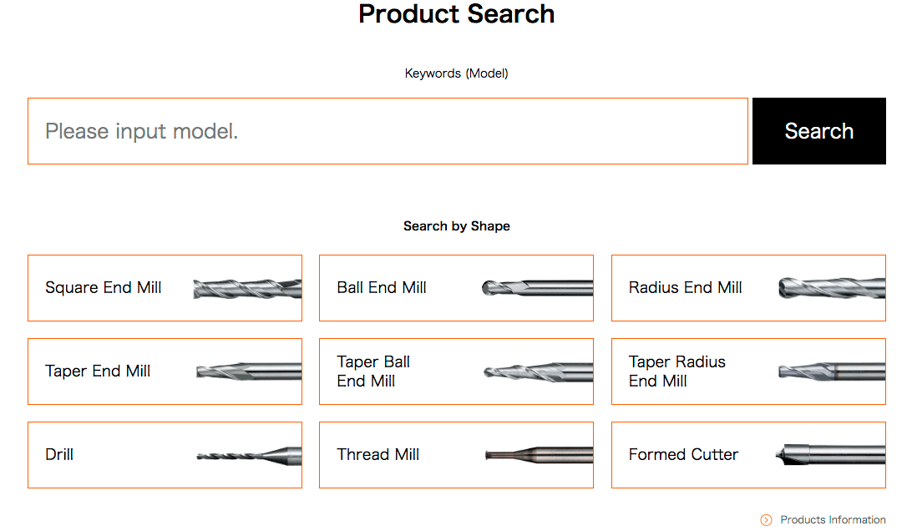Click the Taper Ball End Mill image
912x531 pixels.
pos(539,372)
